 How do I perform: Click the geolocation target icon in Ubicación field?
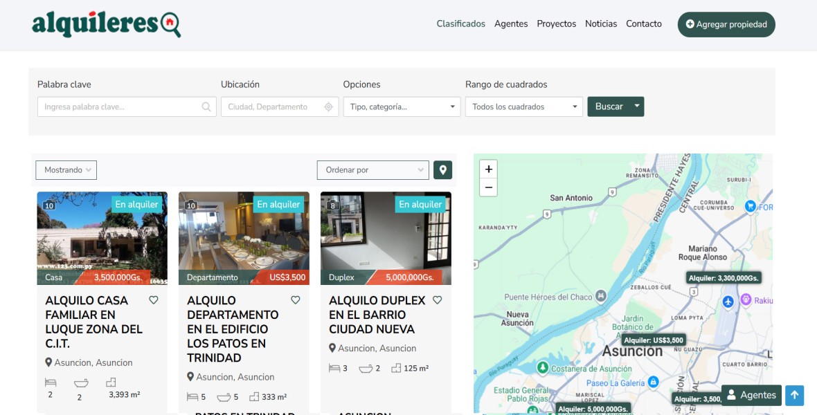tap(328, 107)
